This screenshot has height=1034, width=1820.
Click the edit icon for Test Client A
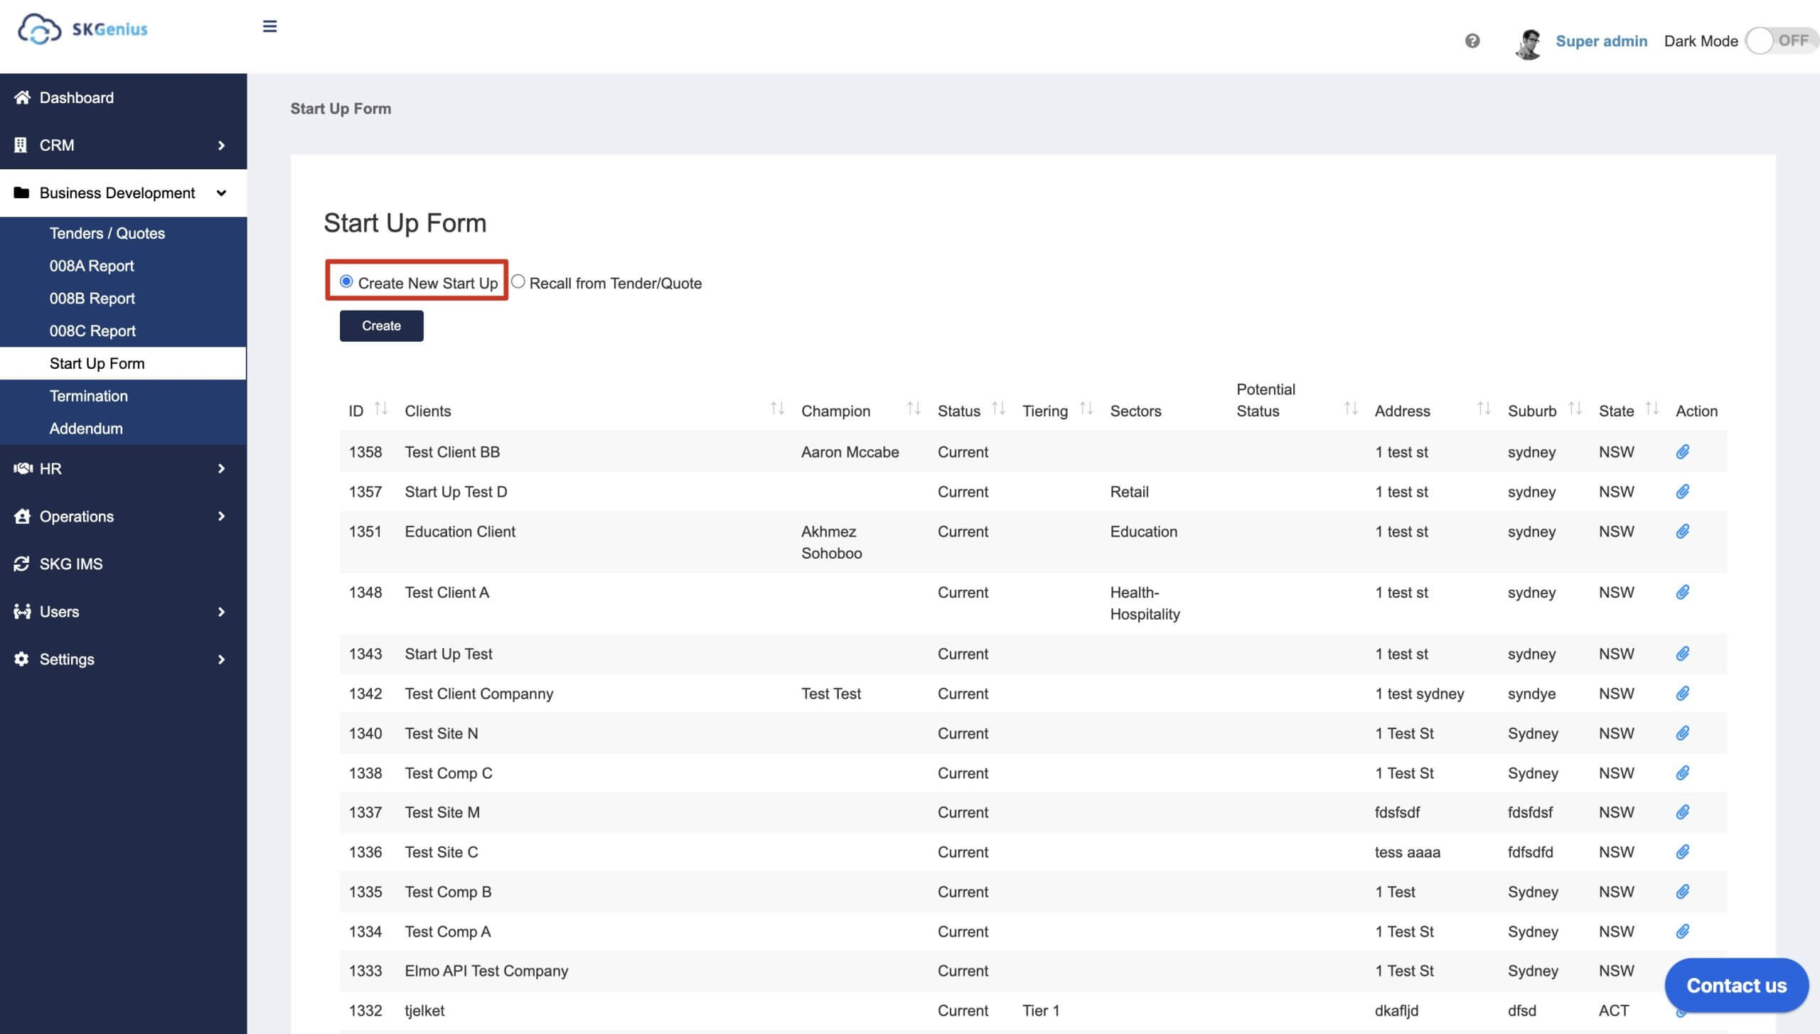[x=1683, y=592]
